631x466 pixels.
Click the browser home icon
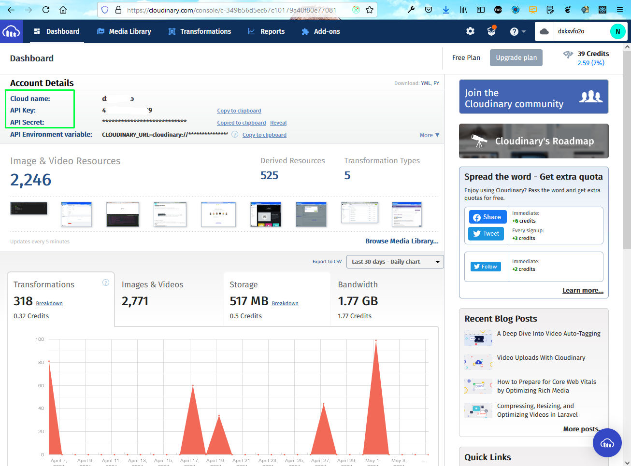pyautogui.click(x=63, y=10)
